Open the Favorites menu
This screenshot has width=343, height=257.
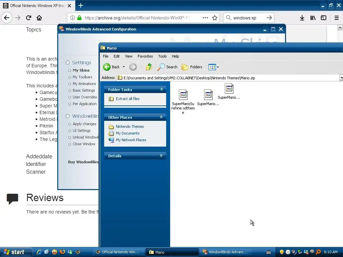tap(145, 56)
